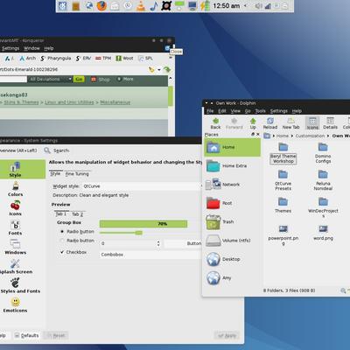Open Window menu in Konqueror
This screenshot has height=350, width=350.
(x=31, y=48)
